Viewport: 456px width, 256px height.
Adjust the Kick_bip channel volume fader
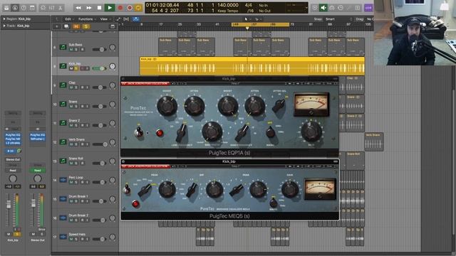click(9, 204)
